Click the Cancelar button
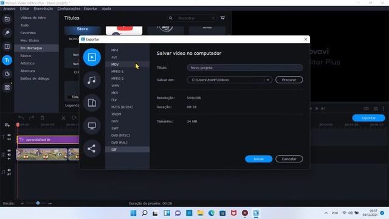Screen dimensions: 389x219 [289, 159]
